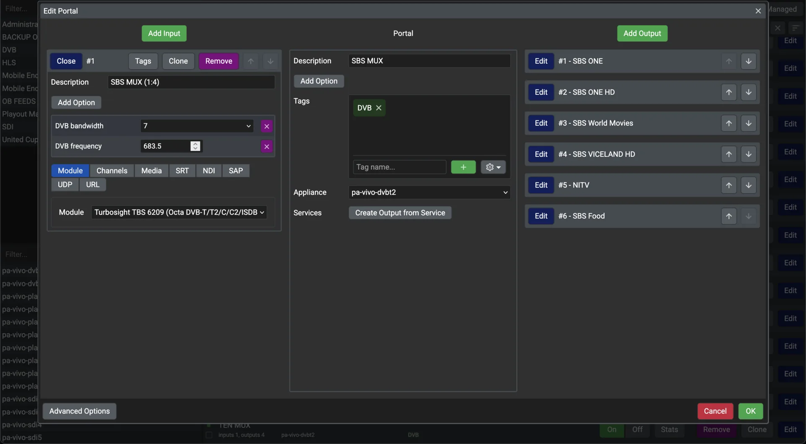
Task: Select the URL tab
Action: [93, 184]
